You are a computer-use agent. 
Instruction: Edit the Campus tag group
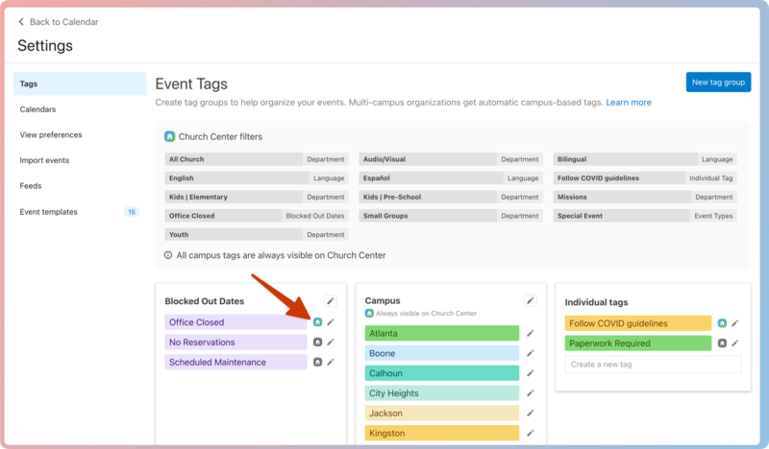(530, 301)
